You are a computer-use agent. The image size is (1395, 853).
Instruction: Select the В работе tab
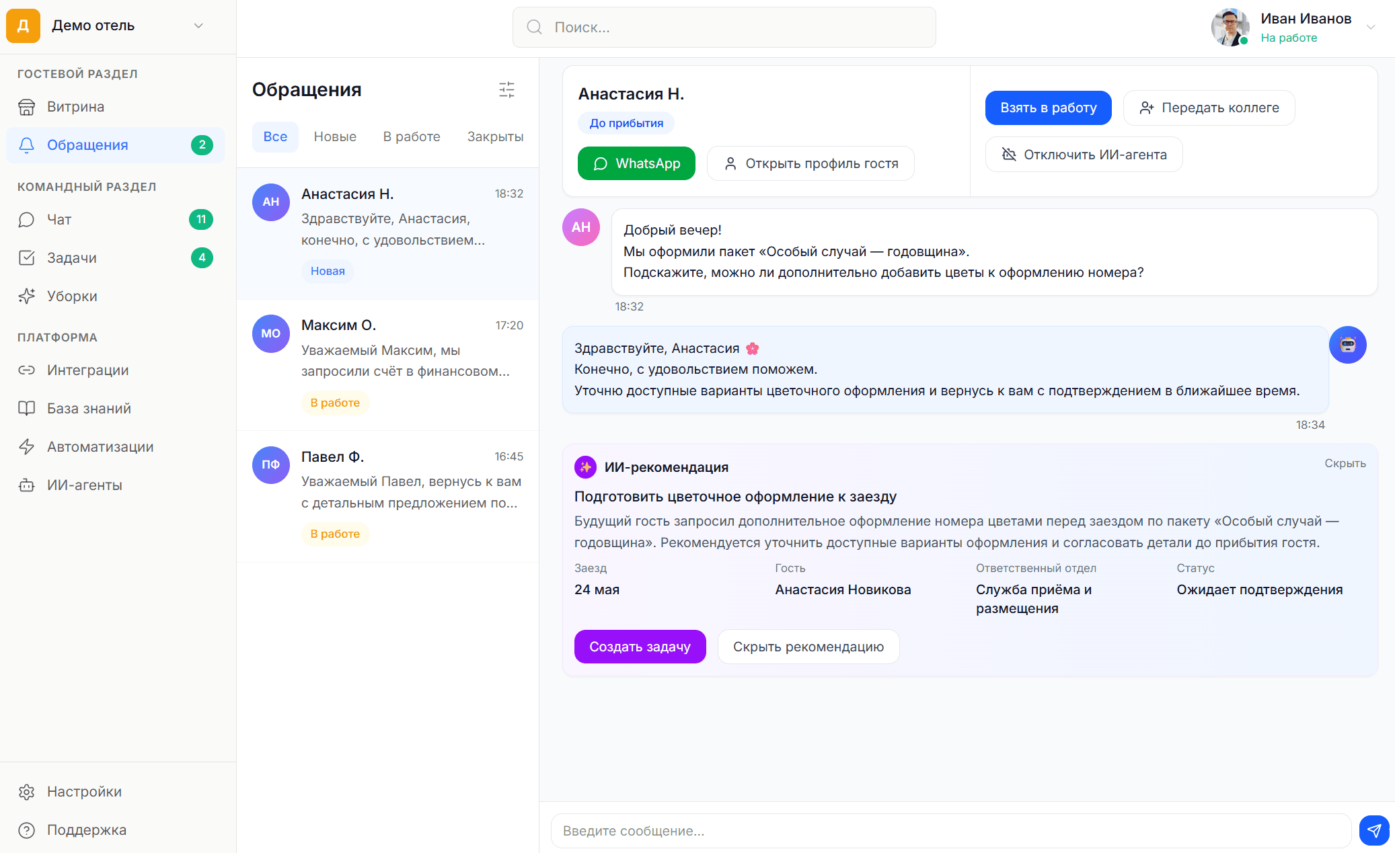point(412,137)
